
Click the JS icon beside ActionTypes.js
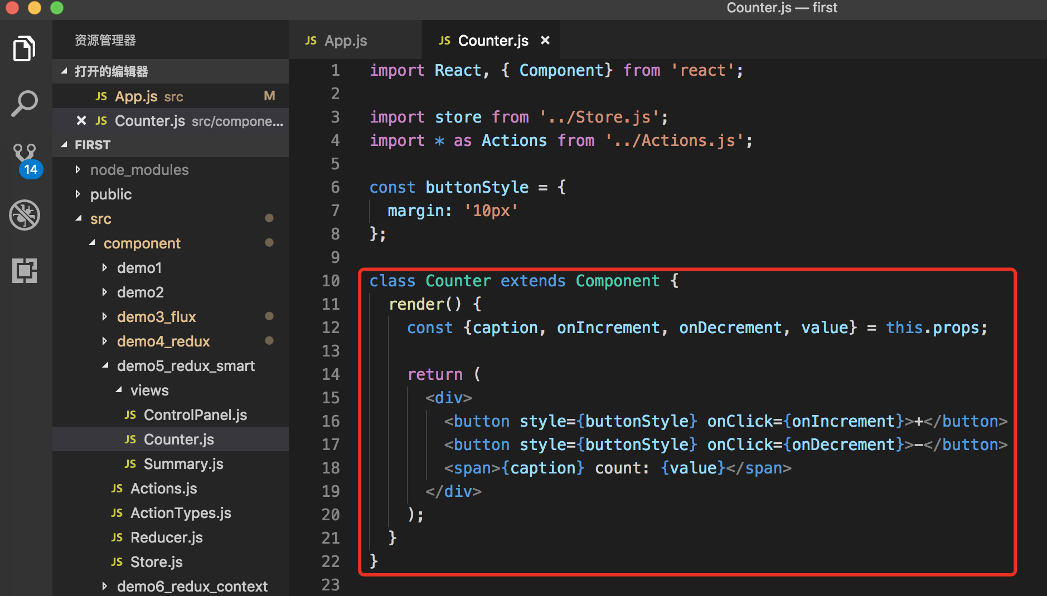[x=117, y=513]
